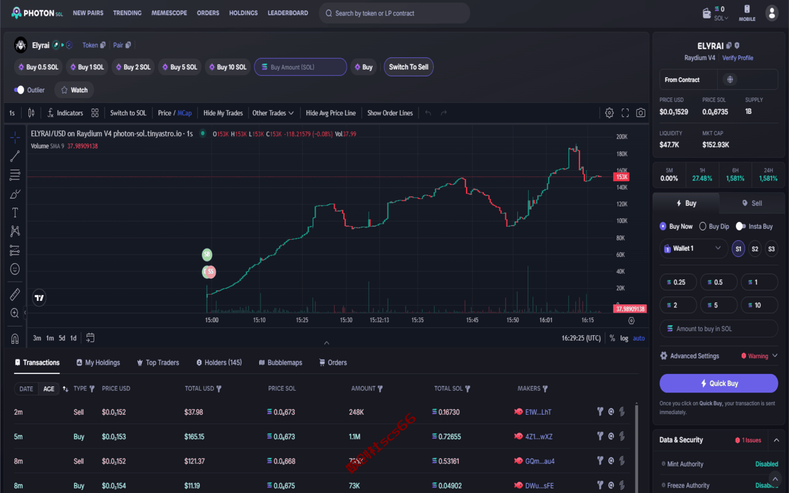Switch to the Top Traders tab

(x=158, y=362)
